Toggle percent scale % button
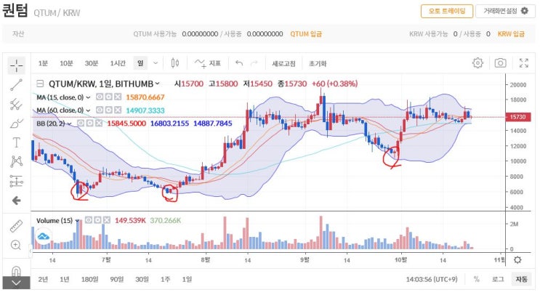540x295 pixels. [x=476, y=279]
